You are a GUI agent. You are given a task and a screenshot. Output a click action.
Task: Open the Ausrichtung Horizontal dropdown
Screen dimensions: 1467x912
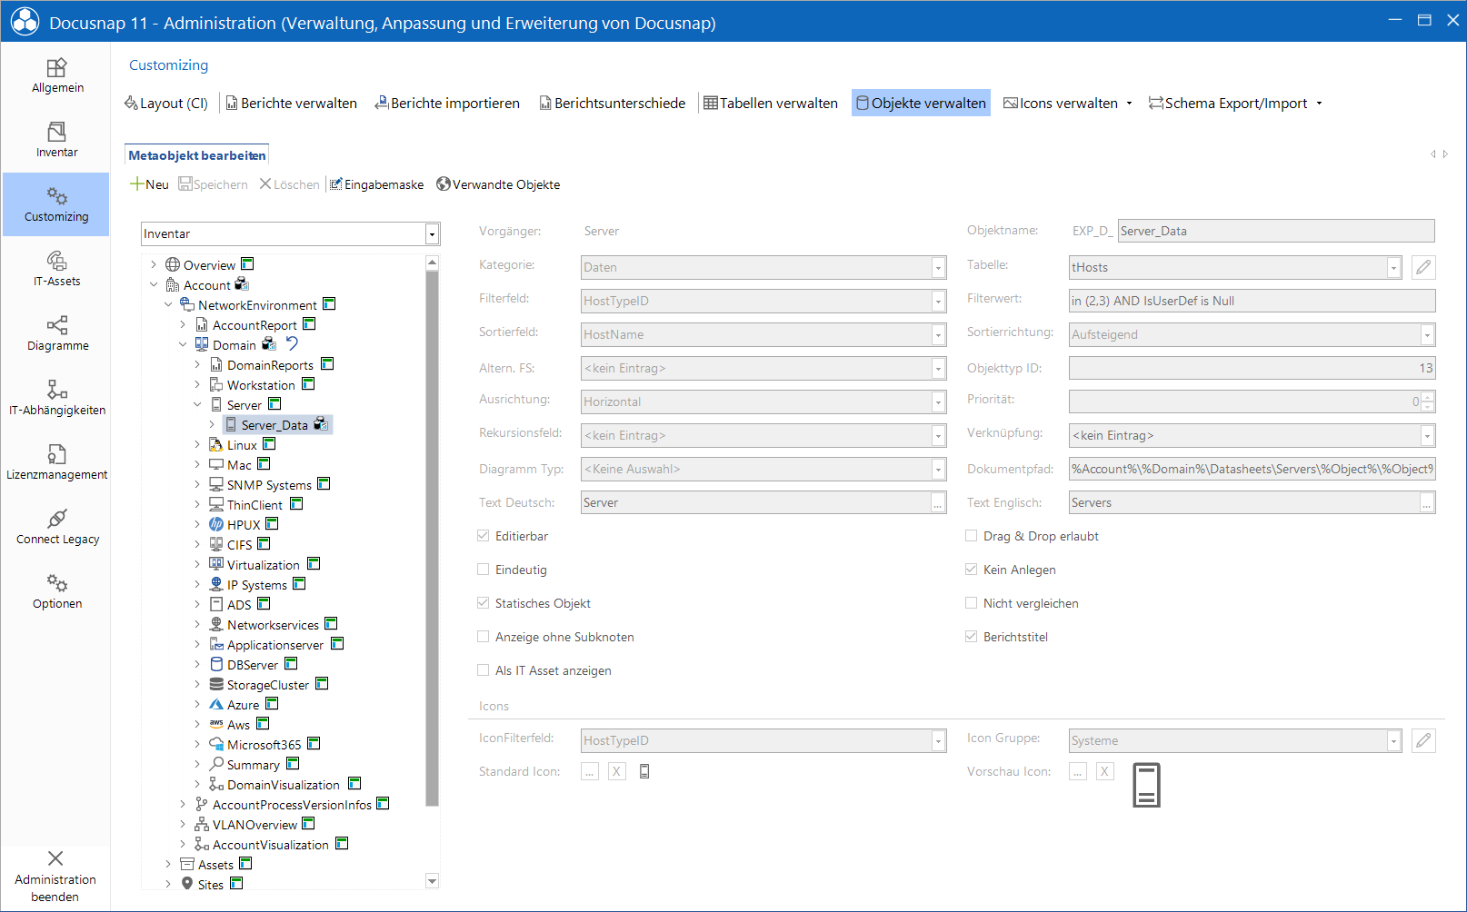938,401
